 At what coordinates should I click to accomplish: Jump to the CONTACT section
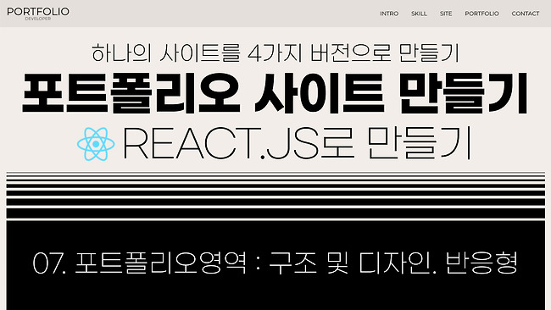point(526,14)
